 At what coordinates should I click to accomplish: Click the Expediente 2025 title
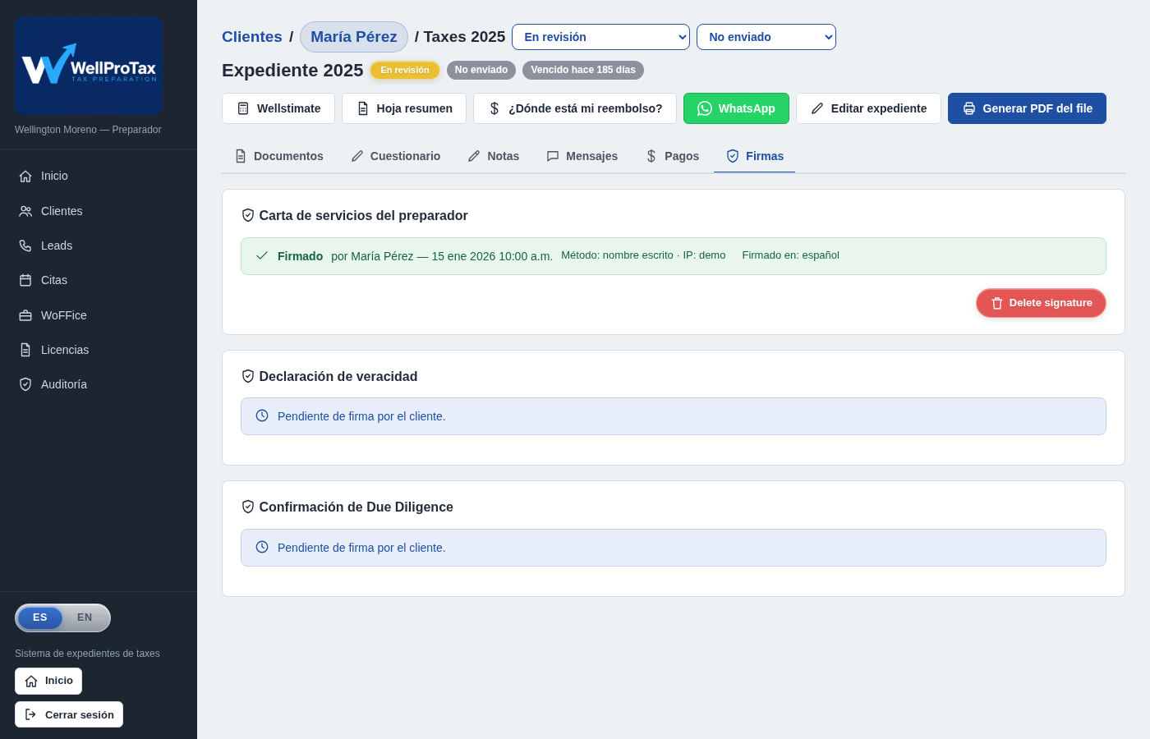tap(292, 71)
